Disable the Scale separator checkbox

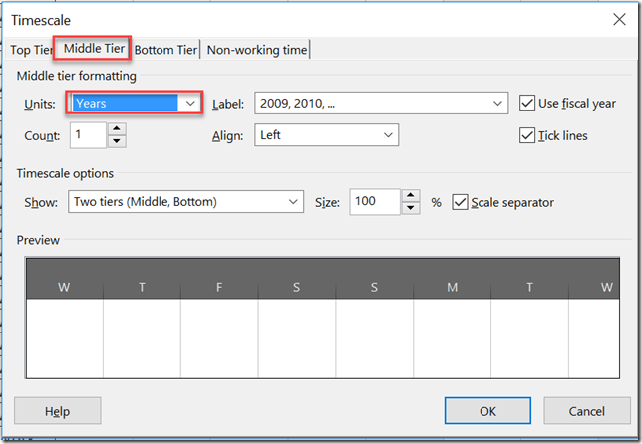[460, 202]
